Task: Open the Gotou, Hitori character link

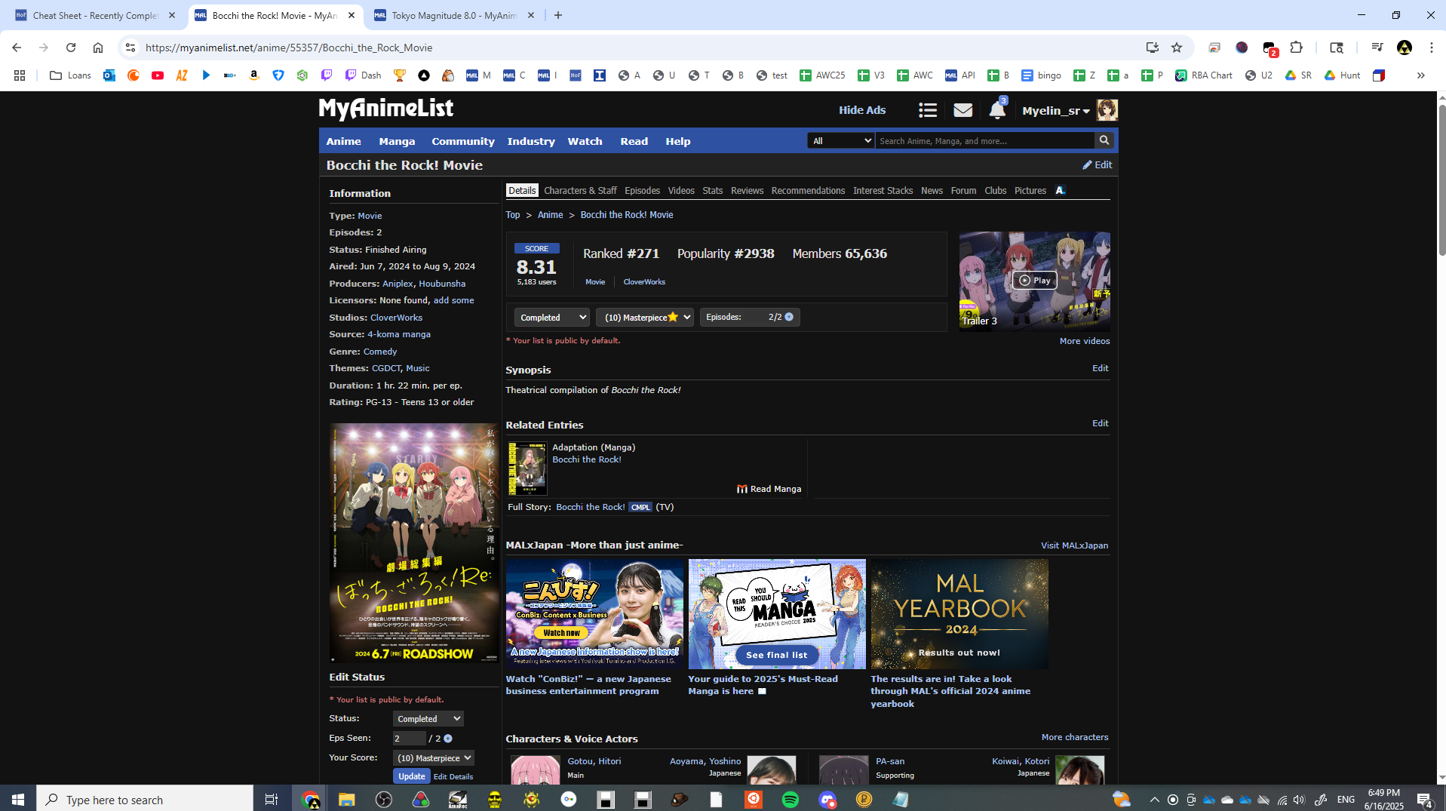Action: pyautogui.click(x=594, y=761)
